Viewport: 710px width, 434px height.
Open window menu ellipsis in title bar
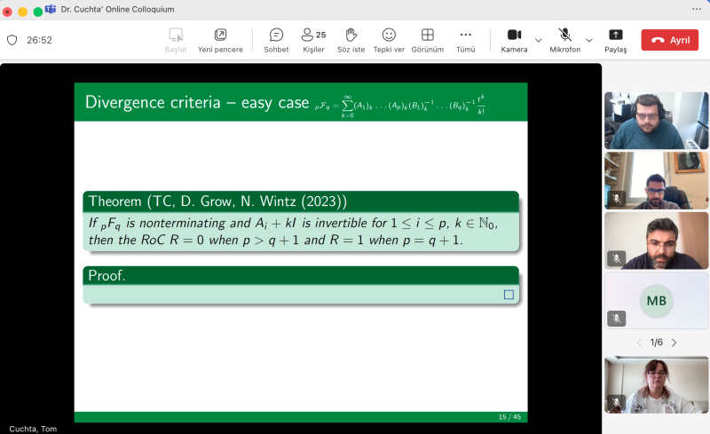(x=696, y=9)
